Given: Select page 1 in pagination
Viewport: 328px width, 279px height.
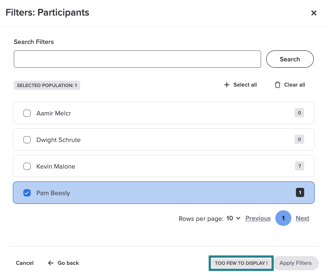Looking at the screenshot, I should pyautogui.click(x=283, y=219).
